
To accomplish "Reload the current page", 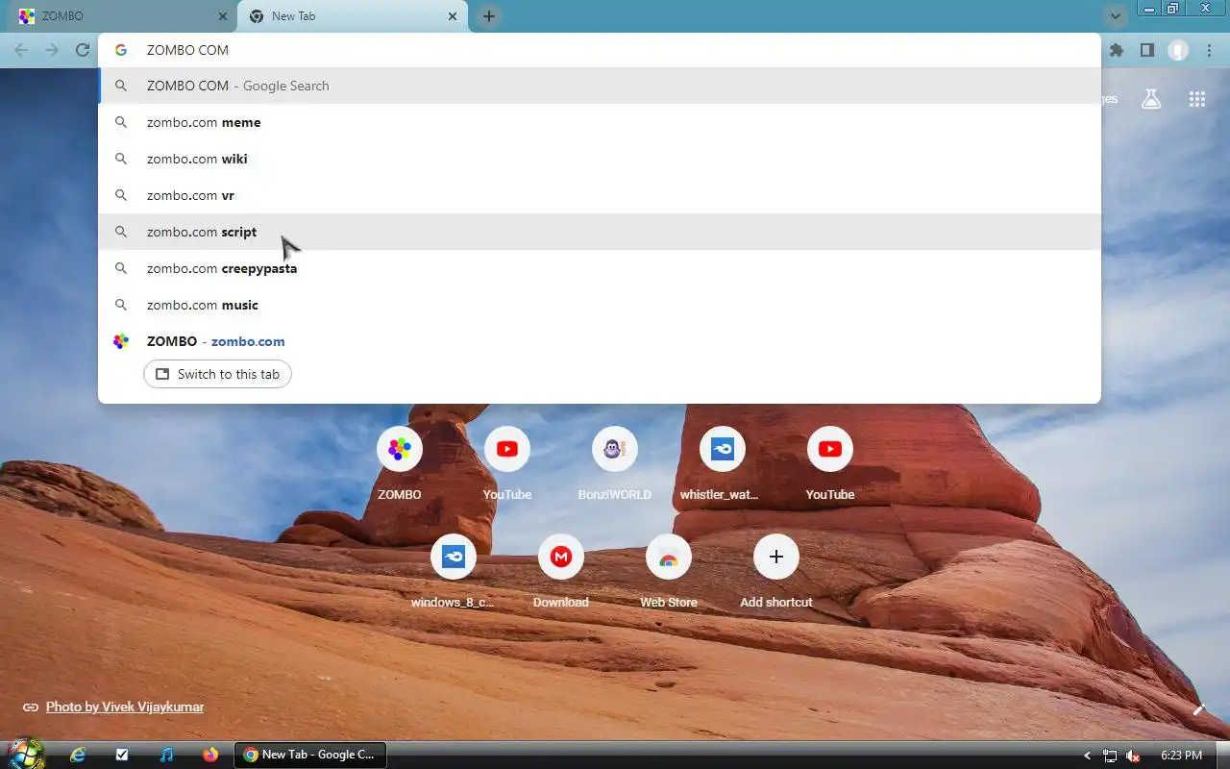I will (x=83, y=50).
